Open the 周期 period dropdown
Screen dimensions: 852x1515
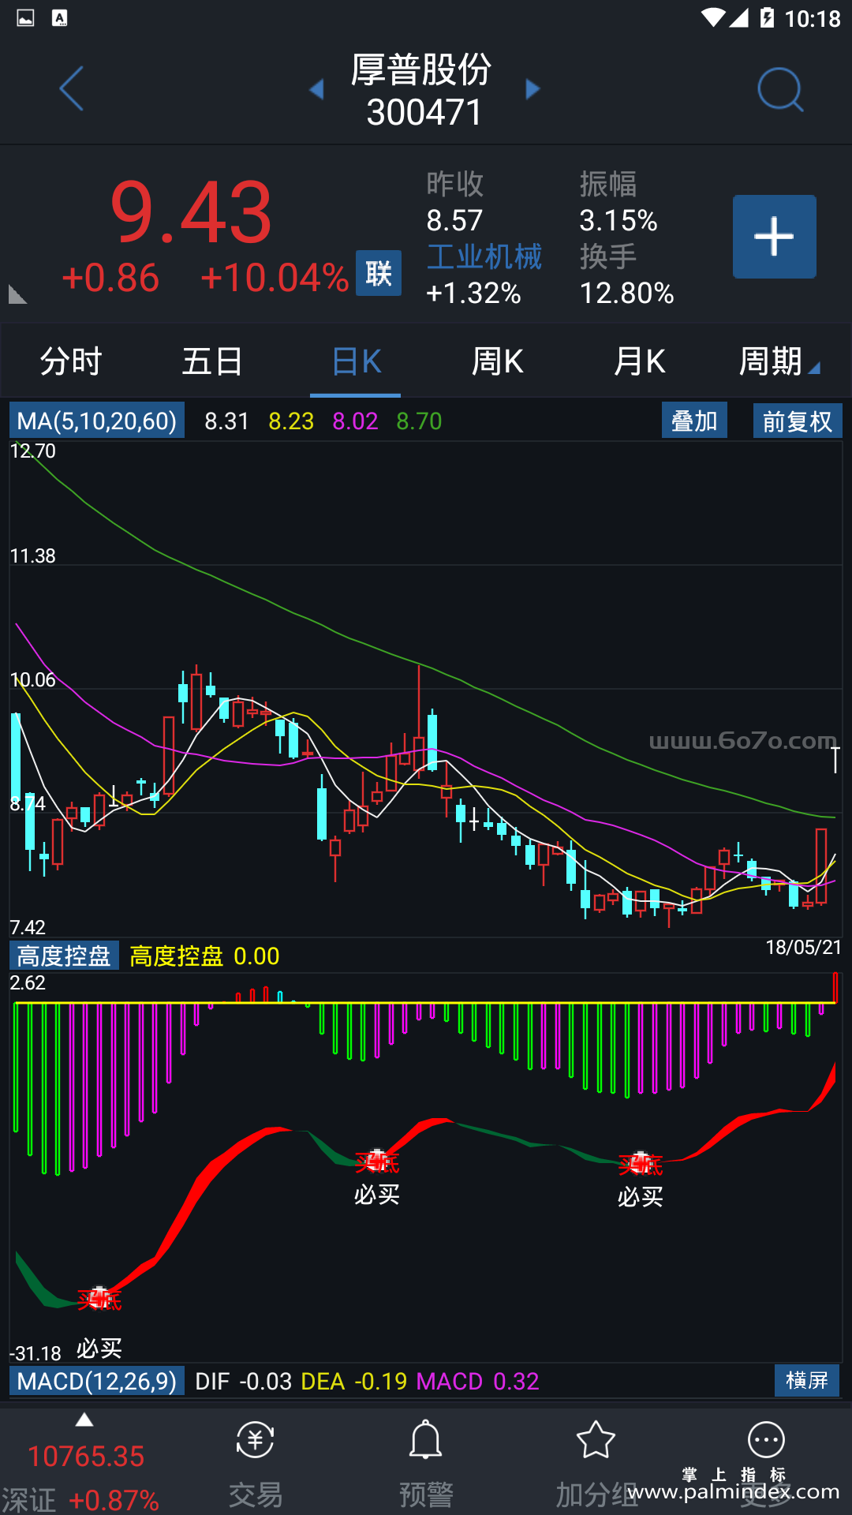click(779, 361)
